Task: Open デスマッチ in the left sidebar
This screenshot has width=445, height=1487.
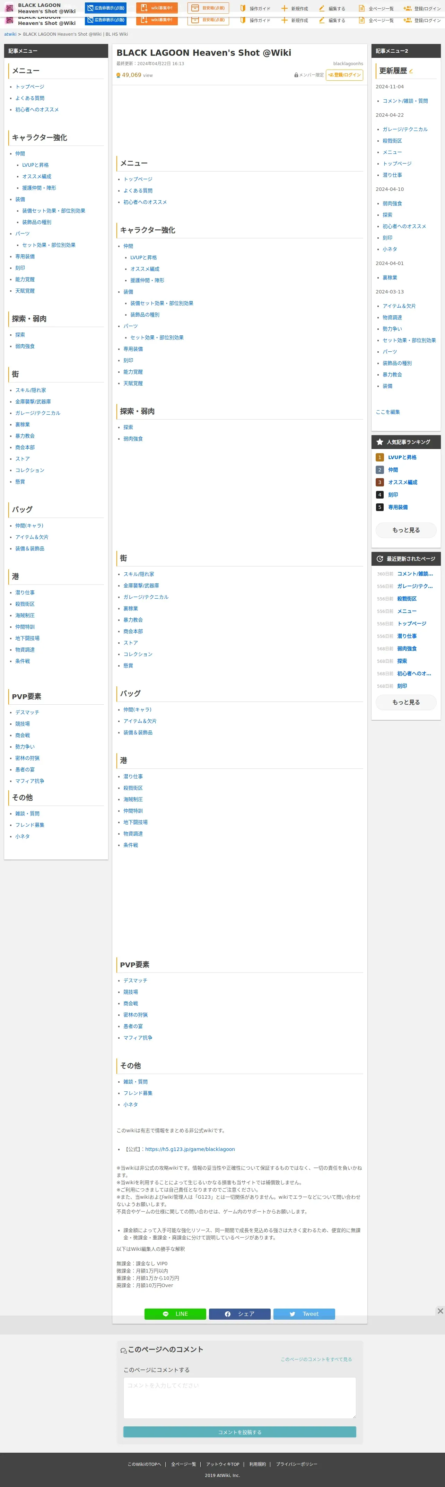Action: pos(27,712)
